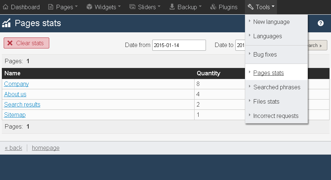Screen dimensions: 331x180
Task: Click the Dashboard home icon
Action: [x=6, y=7]
